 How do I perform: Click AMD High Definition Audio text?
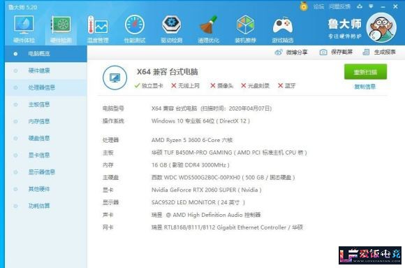click(206, 215)
